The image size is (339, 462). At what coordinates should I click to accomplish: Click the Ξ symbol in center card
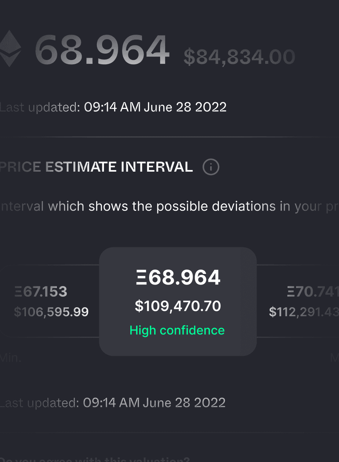point(141,277)
